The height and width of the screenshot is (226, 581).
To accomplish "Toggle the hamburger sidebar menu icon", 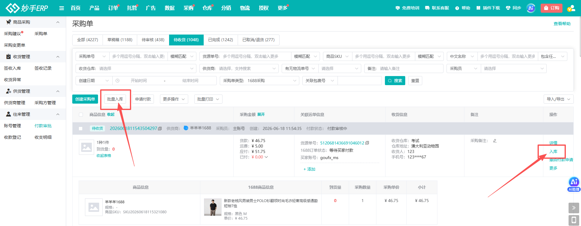I will pyautogui.click(x=62, y=8).
